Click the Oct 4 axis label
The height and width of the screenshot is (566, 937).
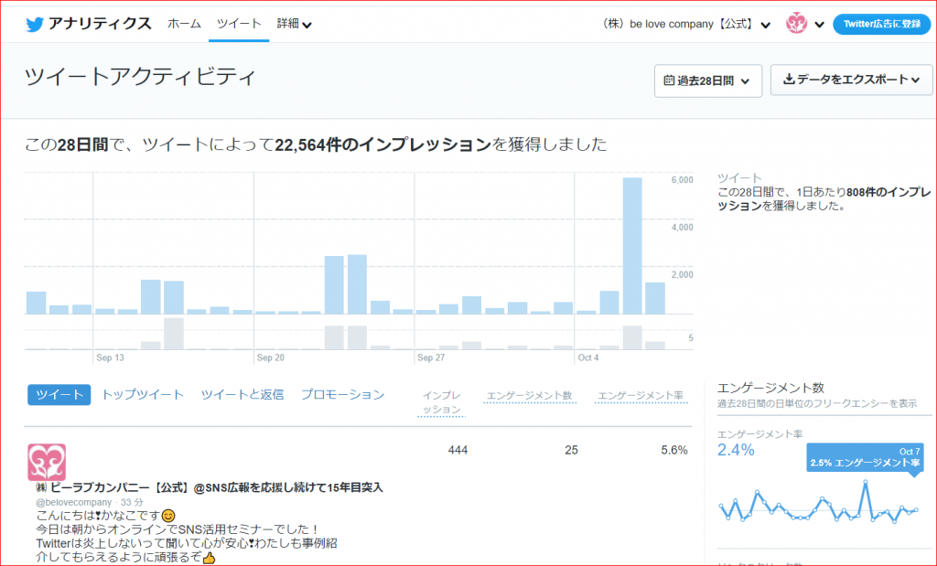coord(588,358)
